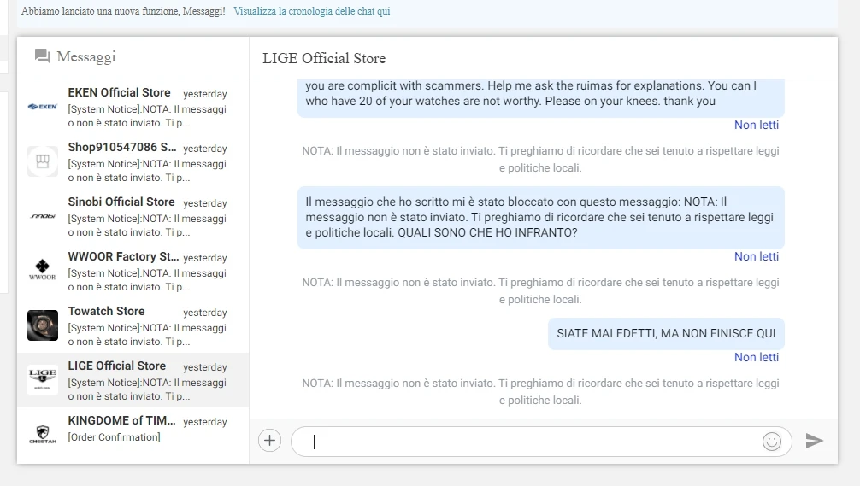Click KINGDOME conversation 'yesterday' timestamp
The height and width of the screenshot is (486, 860).
pyautogui.click(x=204, y=422)
